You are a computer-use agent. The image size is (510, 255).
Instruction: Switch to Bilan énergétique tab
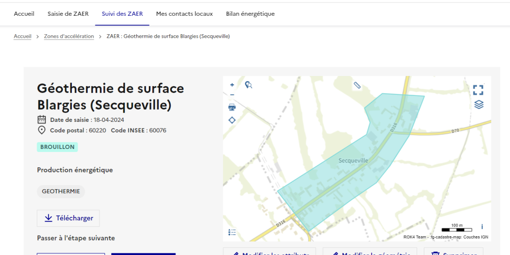tap(250, 14)
